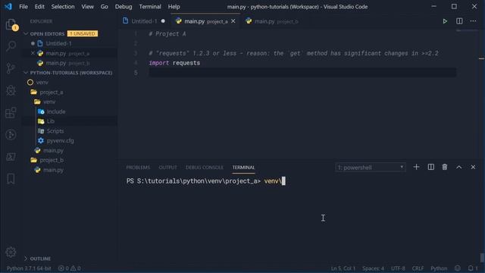Switch to main.py project_b tab
This screenshot has width=485, height=273.
(272, 21)
